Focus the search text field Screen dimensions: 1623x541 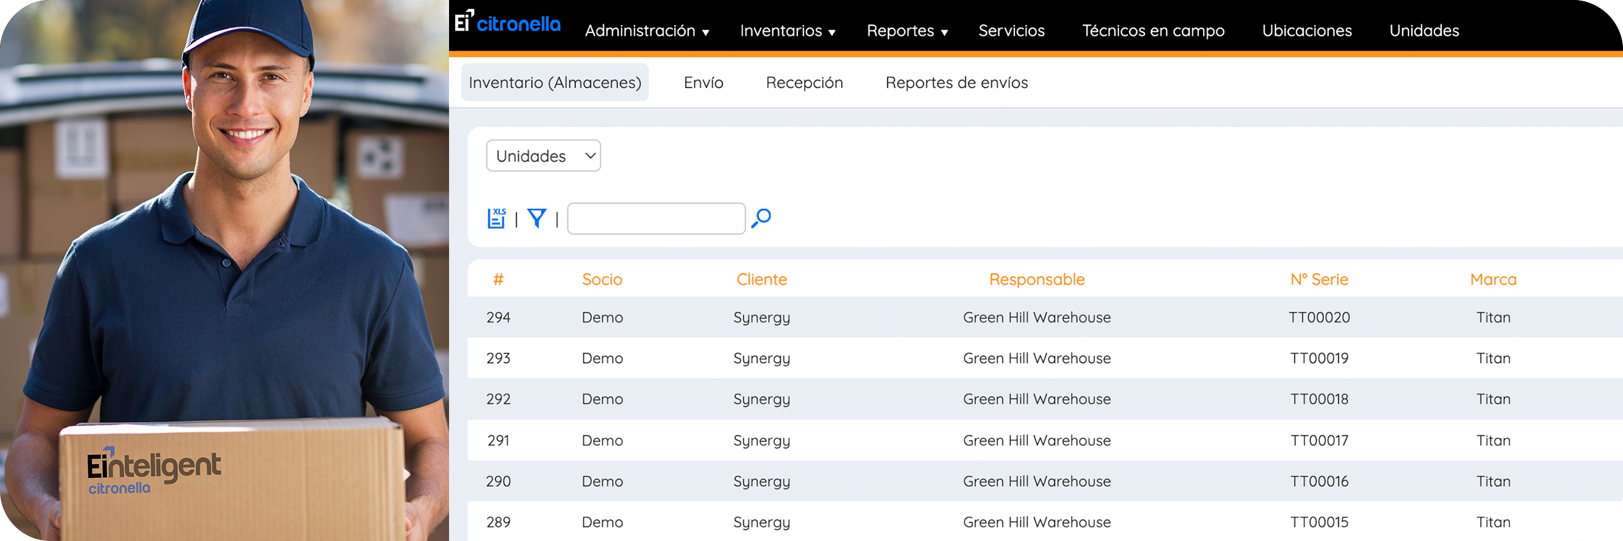(x=656, y=218)
